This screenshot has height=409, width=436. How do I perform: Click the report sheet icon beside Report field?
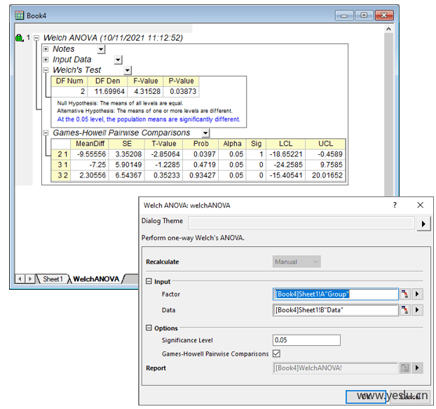[405, 368]
